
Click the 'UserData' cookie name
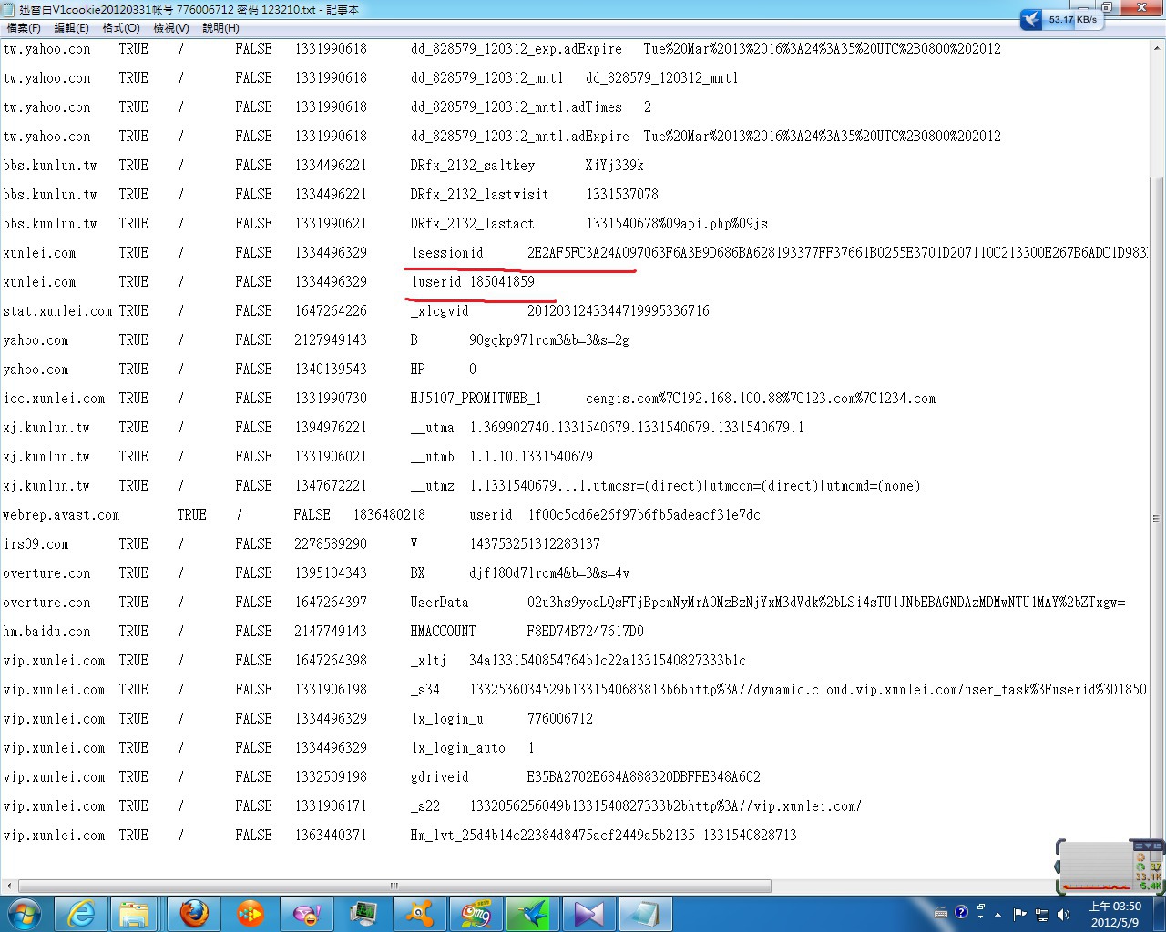point(440,603)
